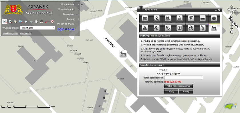Screen dimensions: 240x113
Task: Choose the littering person report icon
Action: 191,28
